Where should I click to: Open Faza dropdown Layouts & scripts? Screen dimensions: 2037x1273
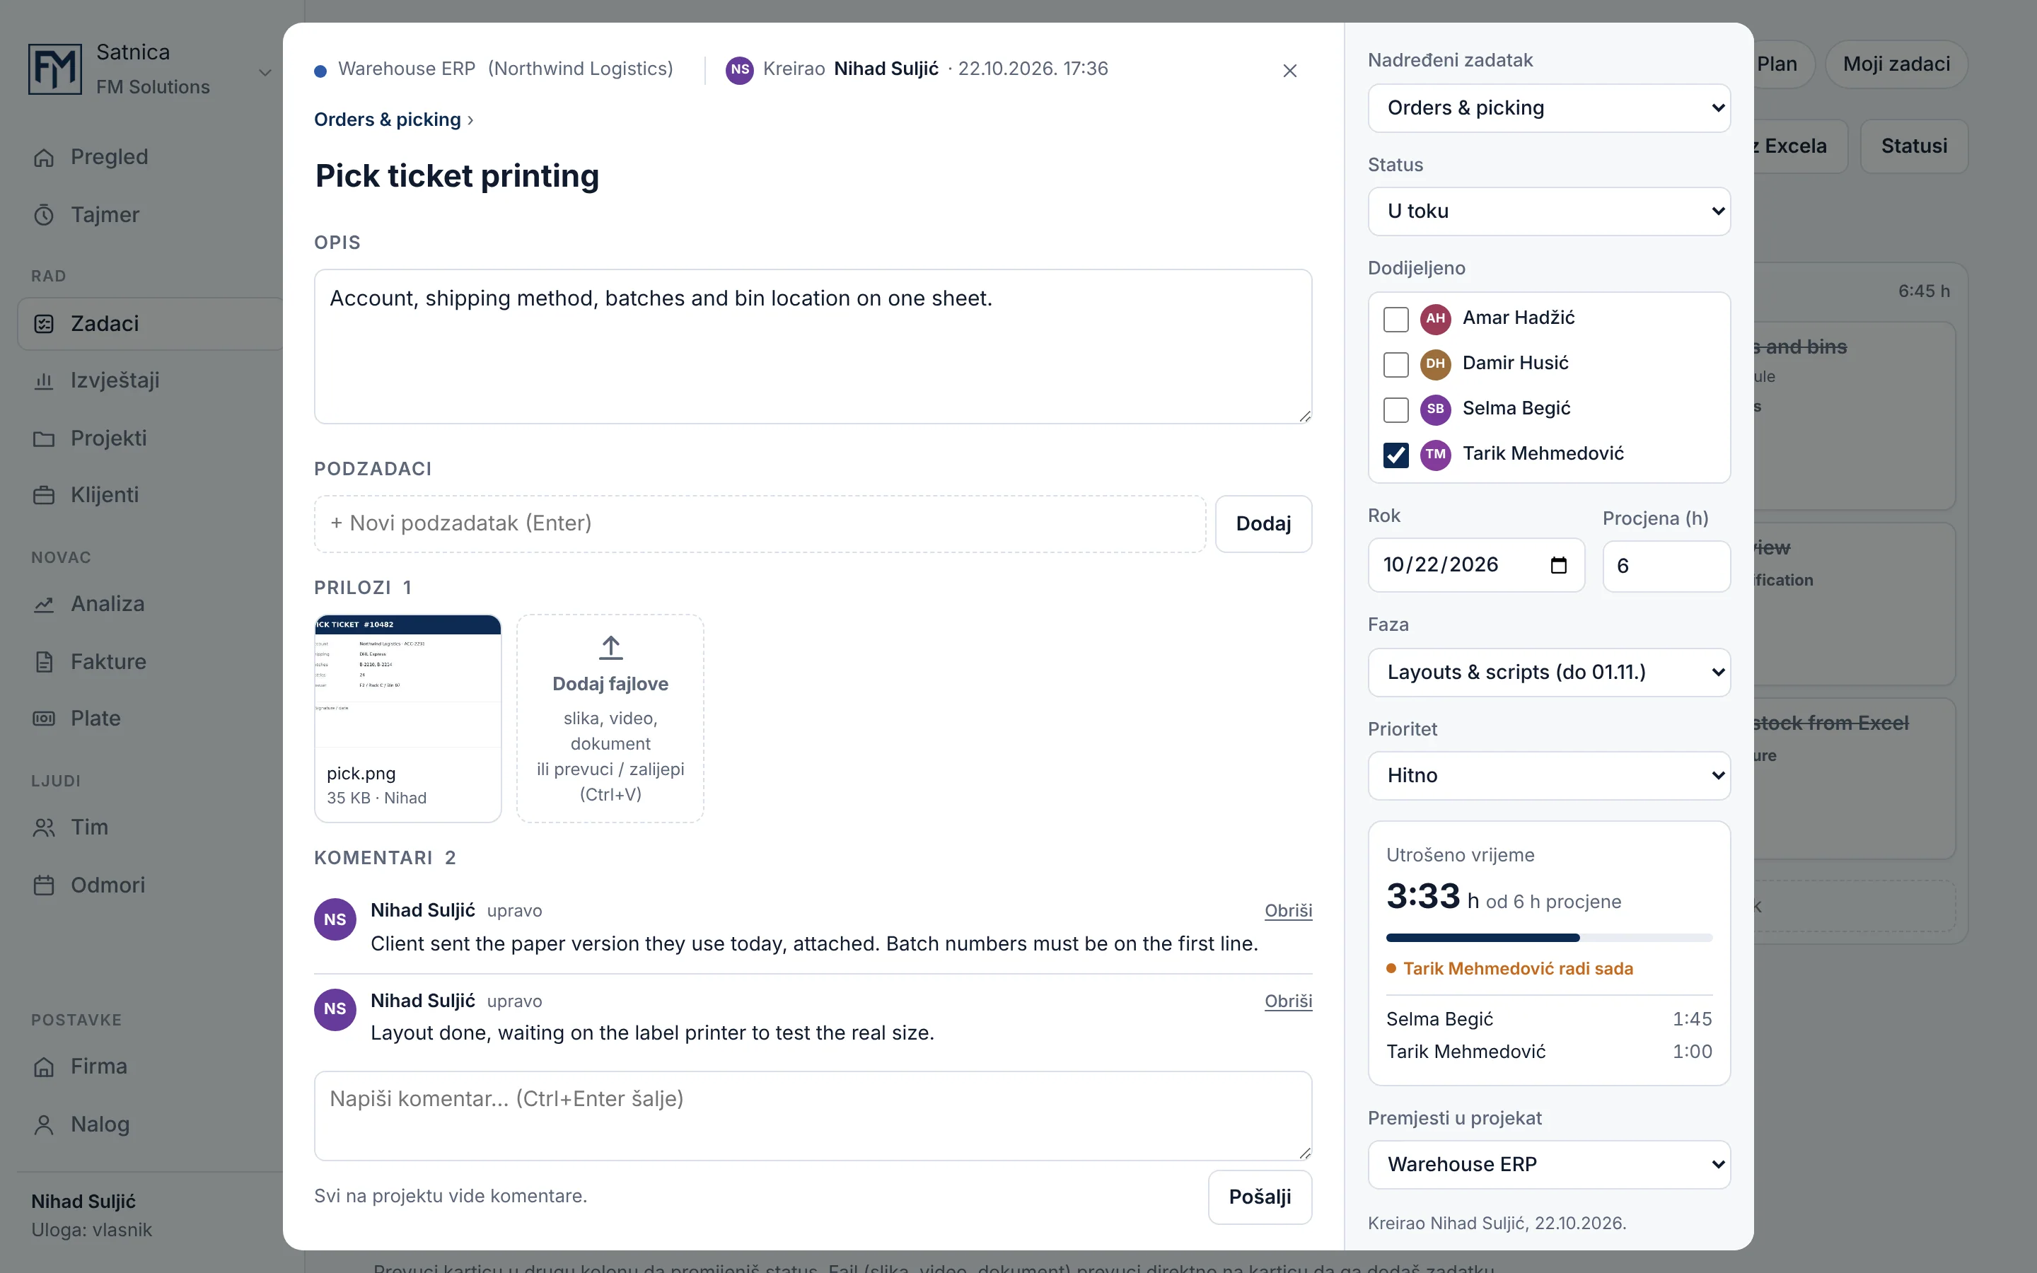pyautogui.click(x=1549, y=673)
